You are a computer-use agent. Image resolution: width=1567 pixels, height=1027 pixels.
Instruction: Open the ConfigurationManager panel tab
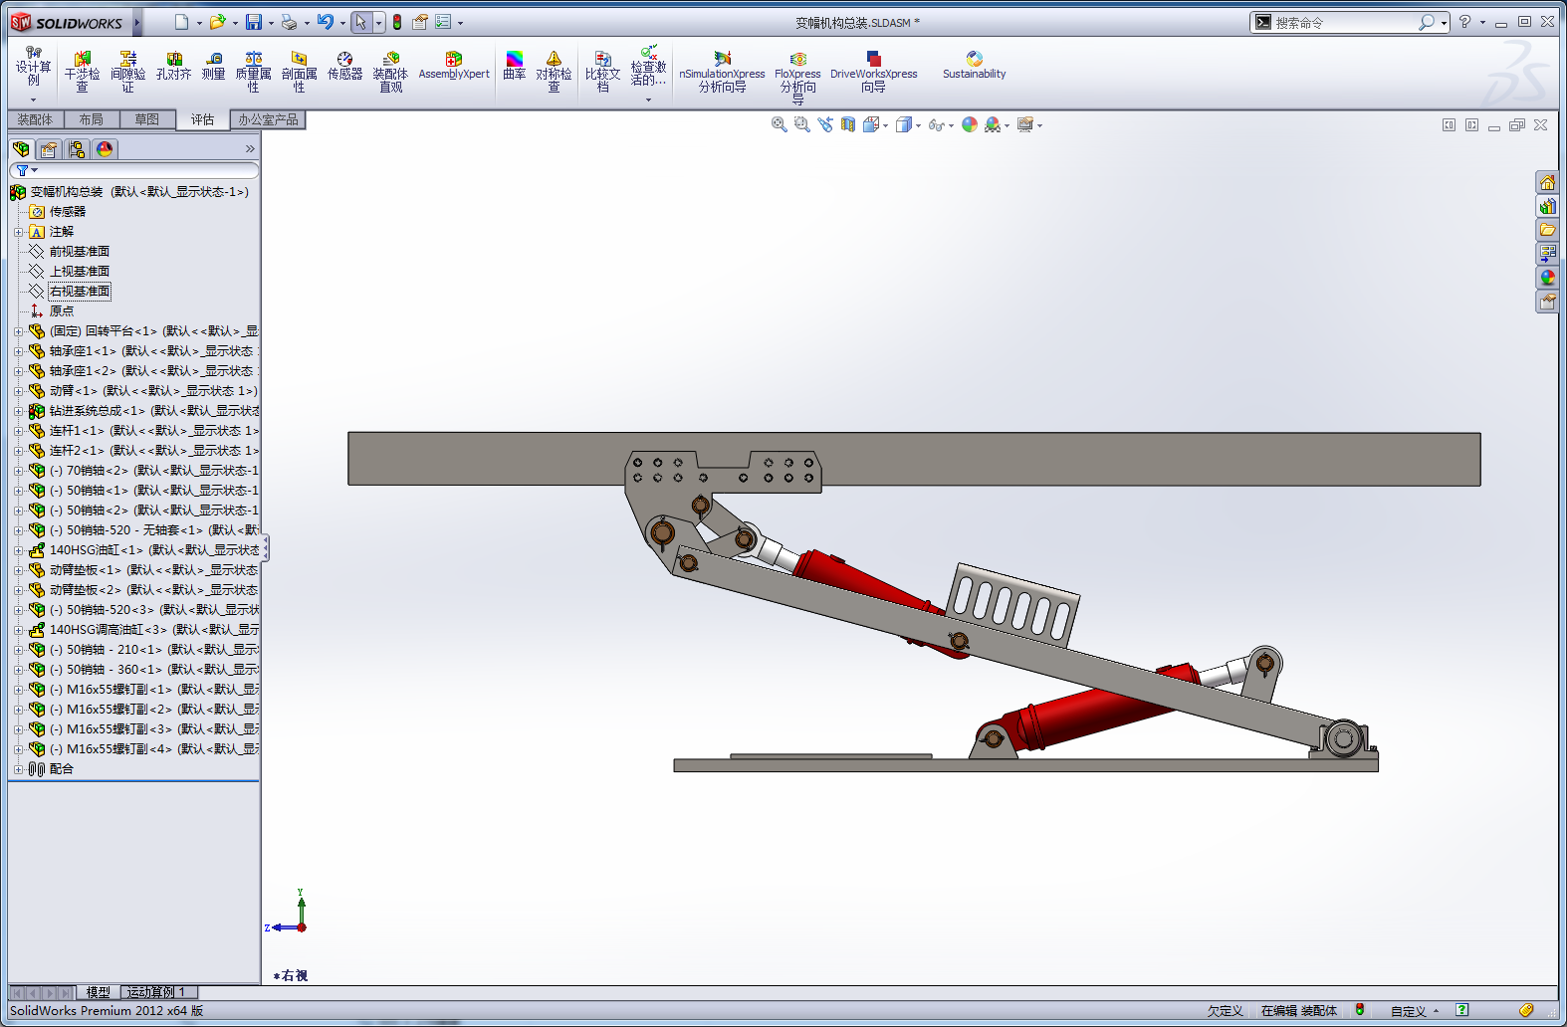point(77,149)
